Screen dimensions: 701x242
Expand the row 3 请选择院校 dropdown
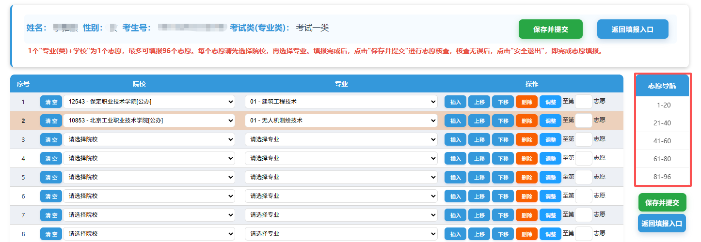(x=149, y=139)
